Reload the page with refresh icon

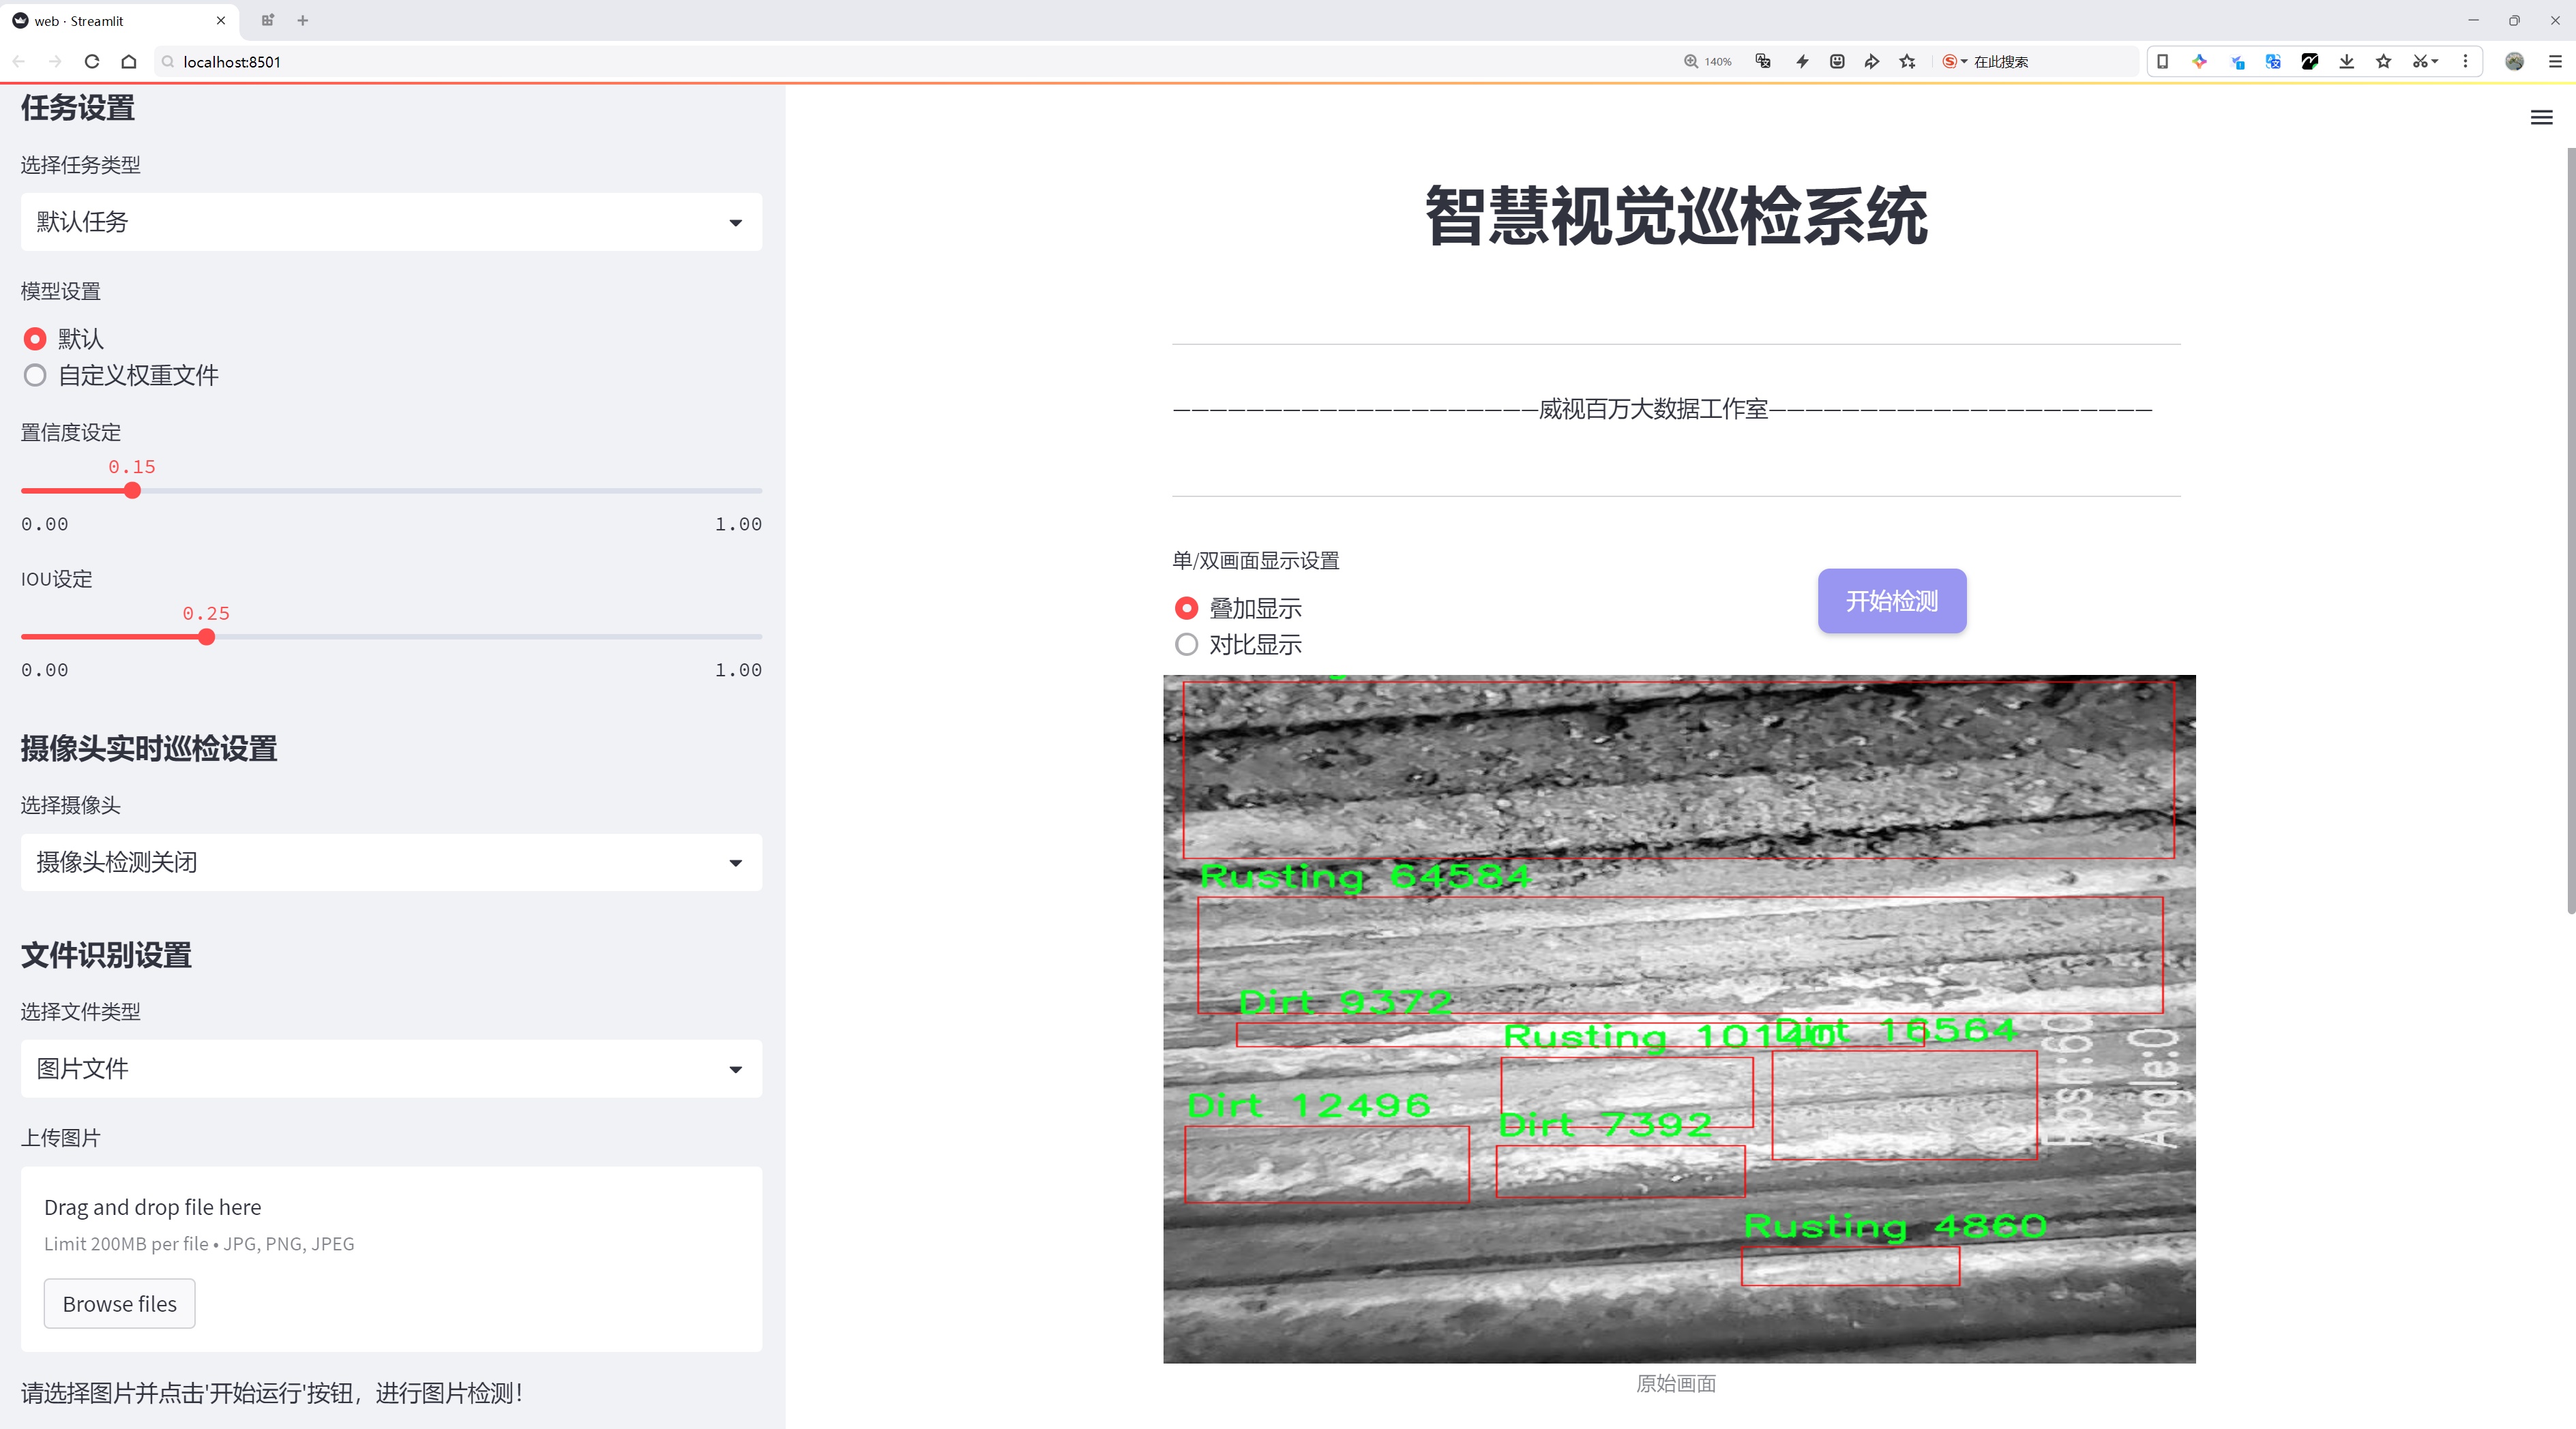click(x=92, y=61)
